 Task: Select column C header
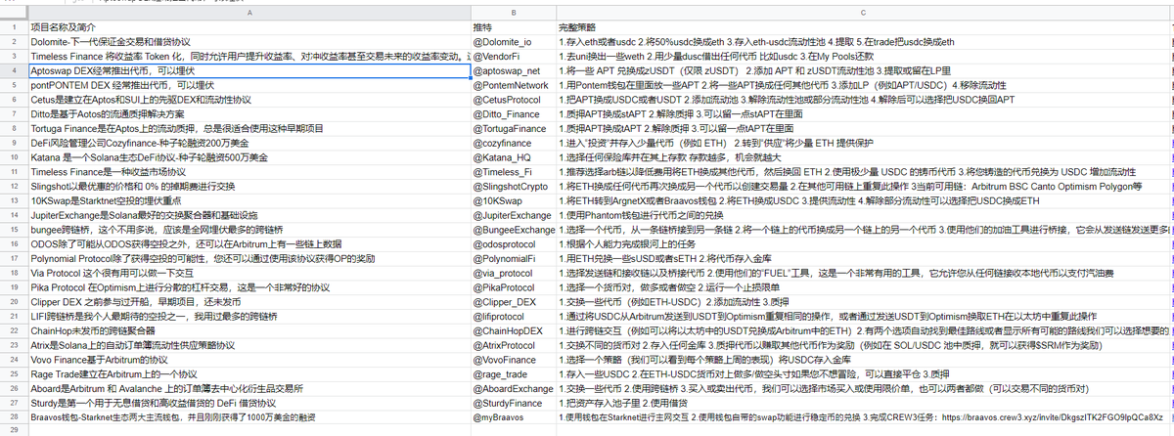pos(865,12)
